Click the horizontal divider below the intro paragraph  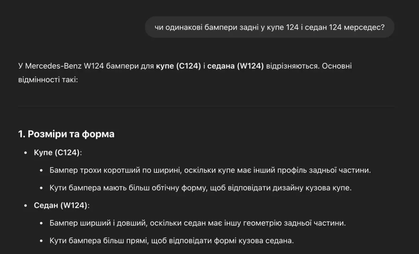coord(206,106)
